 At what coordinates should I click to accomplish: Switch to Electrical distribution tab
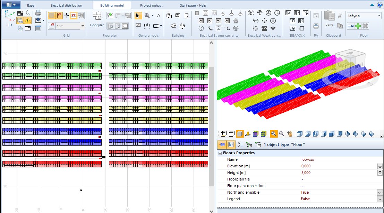[x=66, y=6]
